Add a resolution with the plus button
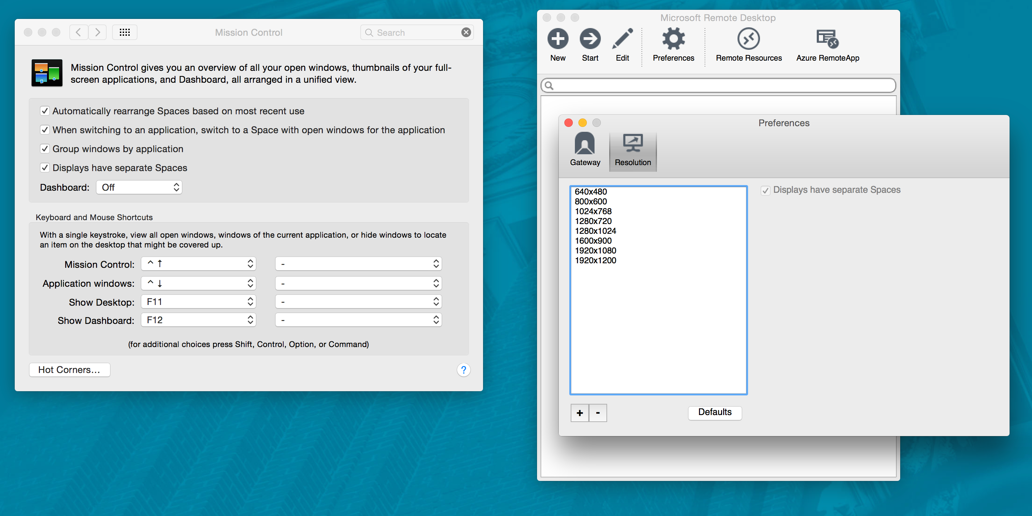1032x516 pixels. (580, 413)
